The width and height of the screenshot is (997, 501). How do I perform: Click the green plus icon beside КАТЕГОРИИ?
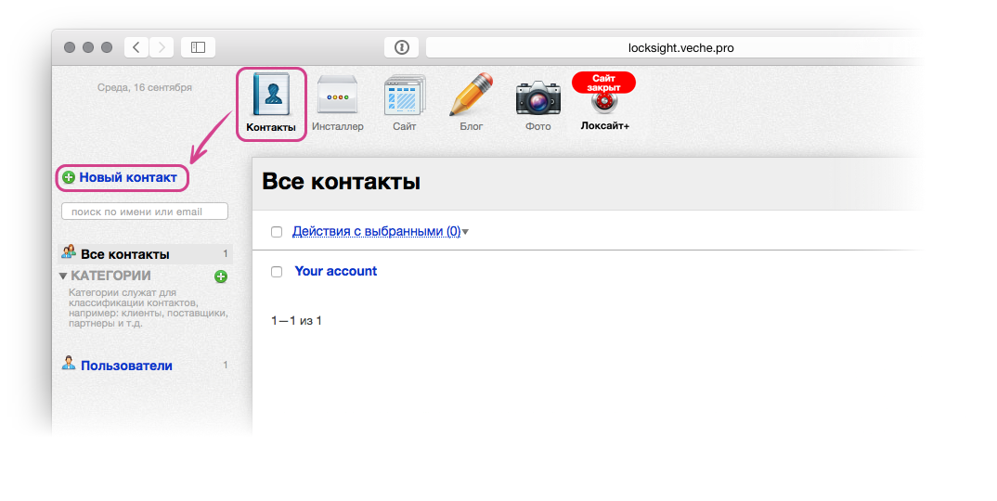click(221, 276)
